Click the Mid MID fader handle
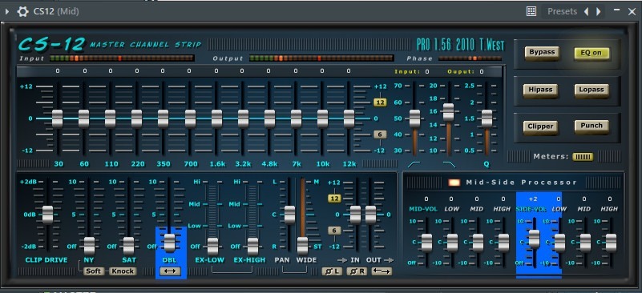Image resolution: width=642 pixels, height=293 pixels. tap(478, 243)
